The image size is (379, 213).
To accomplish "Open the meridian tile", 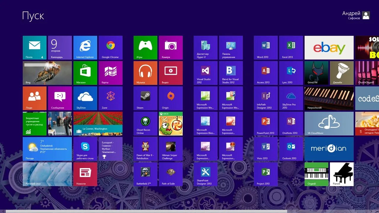I will click(x=329, y=149).
